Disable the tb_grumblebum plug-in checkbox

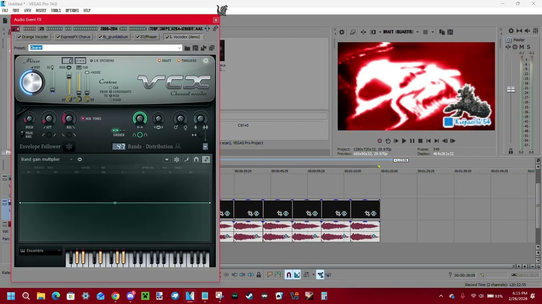(100, 37)
